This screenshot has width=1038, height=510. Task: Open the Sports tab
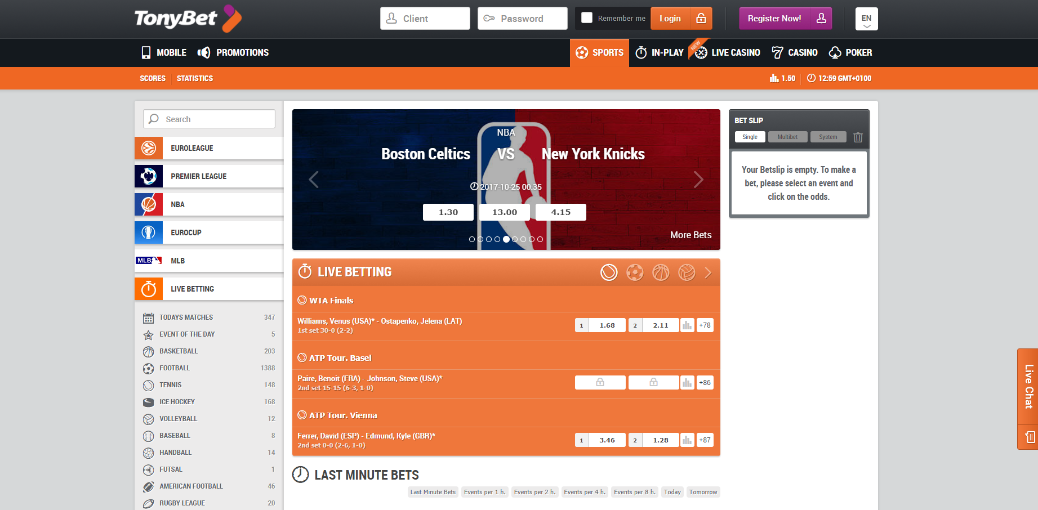(599, 53)
